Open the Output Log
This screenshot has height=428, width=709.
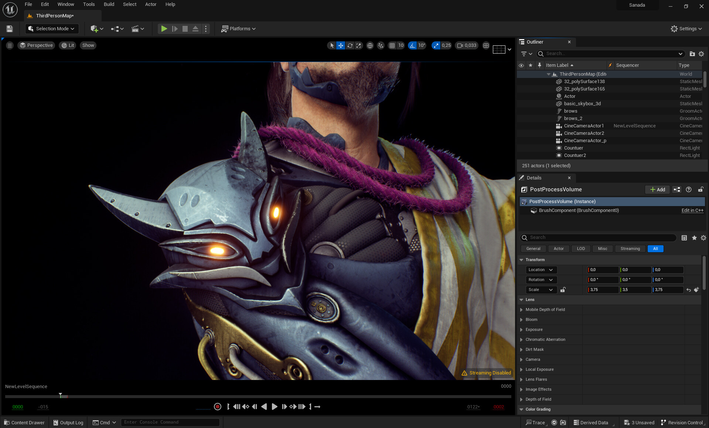click(68, 423)
